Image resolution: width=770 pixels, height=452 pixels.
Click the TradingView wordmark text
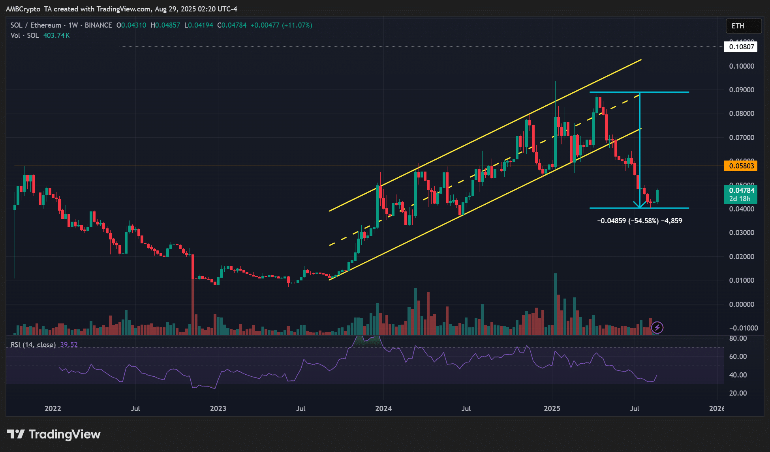pos(65,434)
